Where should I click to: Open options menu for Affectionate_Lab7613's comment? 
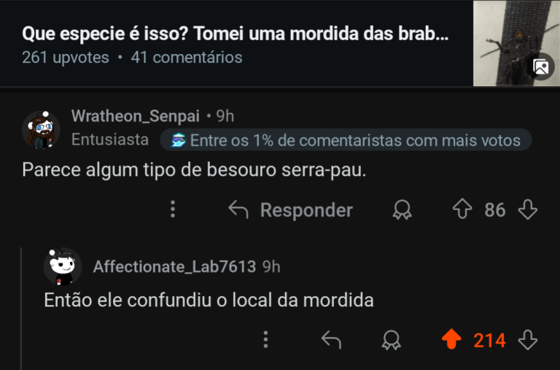click(x=266, y=339)
